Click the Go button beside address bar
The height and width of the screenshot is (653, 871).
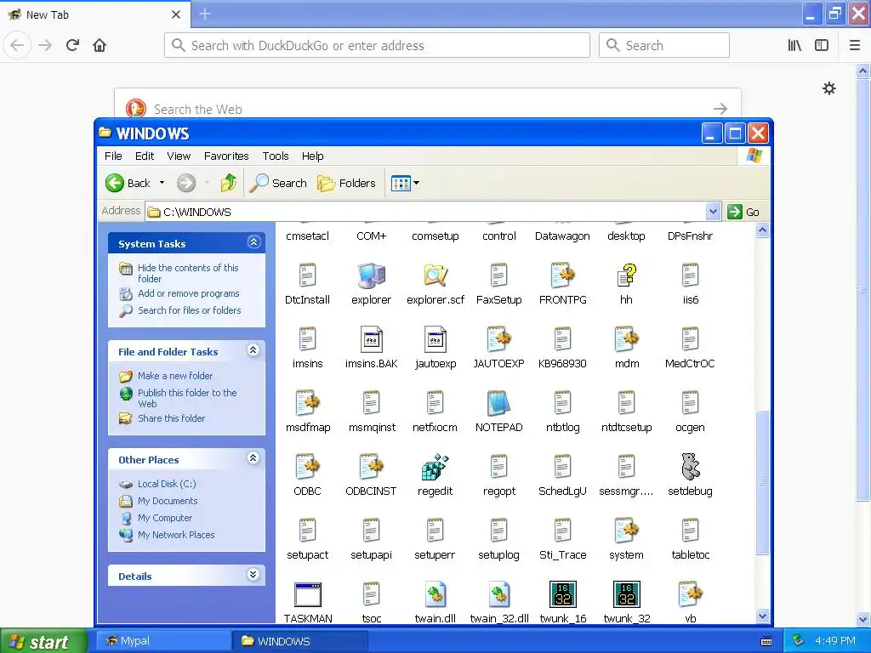(x=743, y=212)
